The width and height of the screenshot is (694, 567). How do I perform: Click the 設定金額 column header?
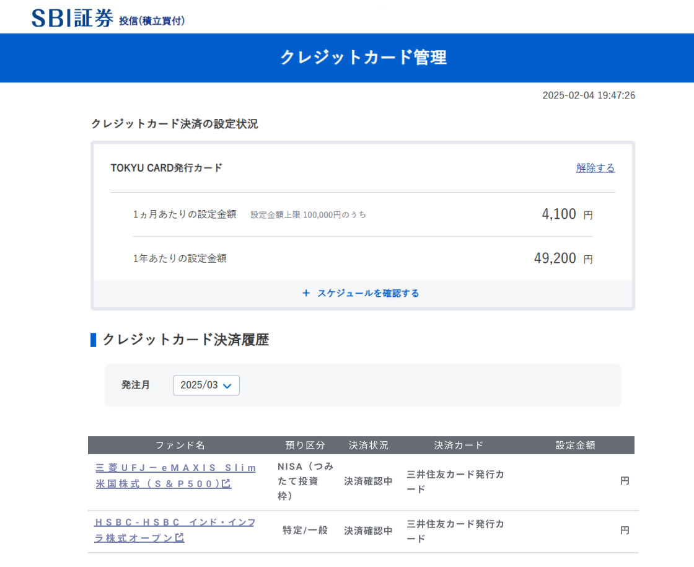[576, 446]
